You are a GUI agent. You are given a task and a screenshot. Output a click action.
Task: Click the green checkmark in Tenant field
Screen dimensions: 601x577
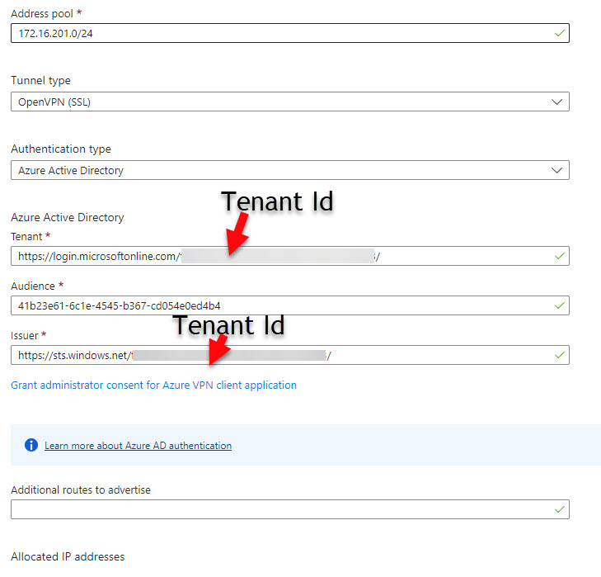560,256
